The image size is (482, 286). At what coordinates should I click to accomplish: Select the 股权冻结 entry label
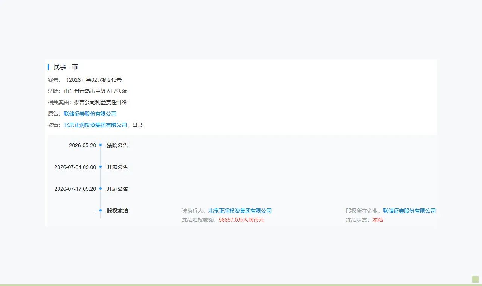117,211
